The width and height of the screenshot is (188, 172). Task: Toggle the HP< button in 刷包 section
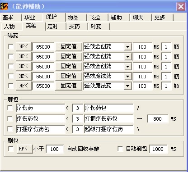pyautogui.click(x=25, y=149)
